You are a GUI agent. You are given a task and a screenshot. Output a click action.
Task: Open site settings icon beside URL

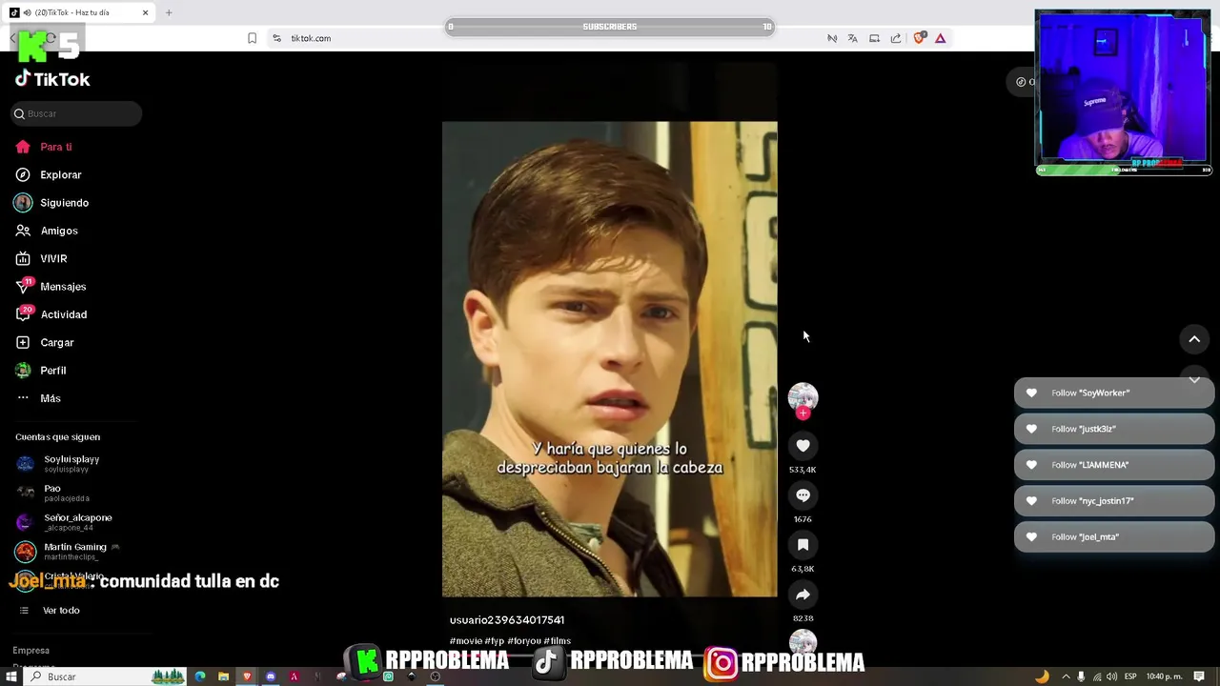276,38
